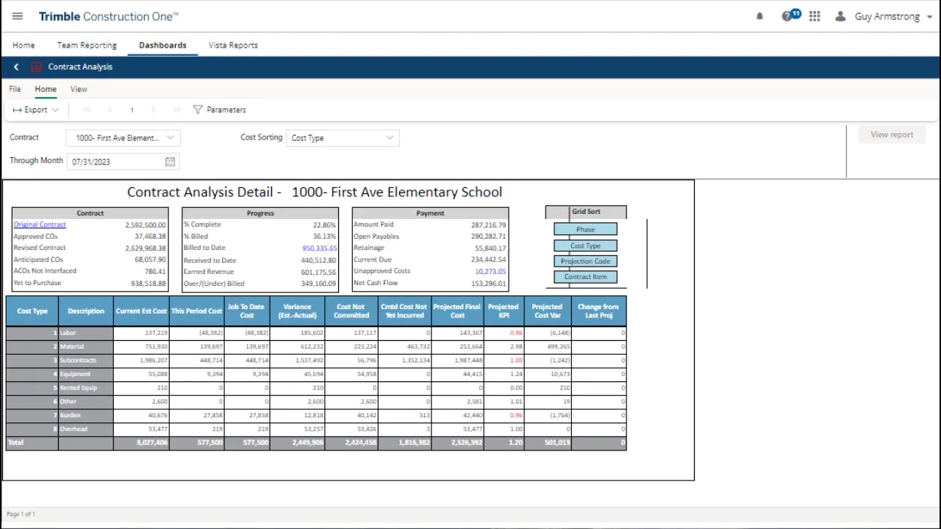Click the notifications bell icon
This screenshot has height=529, width=941.
point(759,16)
